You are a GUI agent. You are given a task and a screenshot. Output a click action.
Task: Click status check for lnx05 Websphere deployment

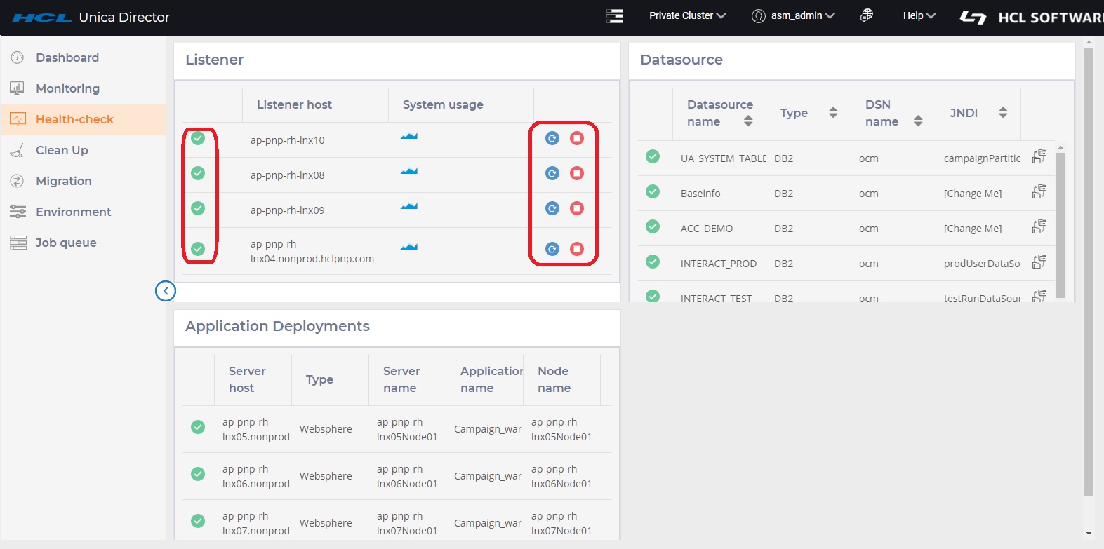[x=198, y=427]
